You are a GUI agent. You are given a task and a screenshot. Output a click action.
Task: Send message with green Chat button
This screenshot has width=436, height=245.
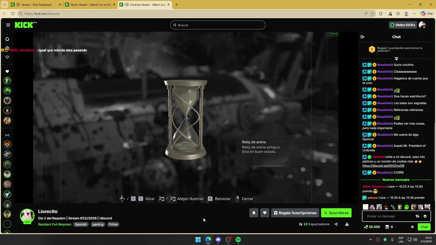[x=424, y=227]
